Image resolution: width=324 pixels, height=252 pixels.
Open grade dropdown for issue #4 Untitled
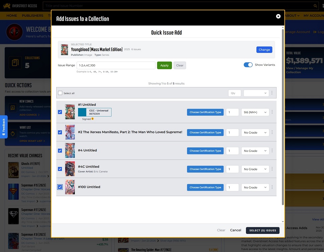(255, 151)
